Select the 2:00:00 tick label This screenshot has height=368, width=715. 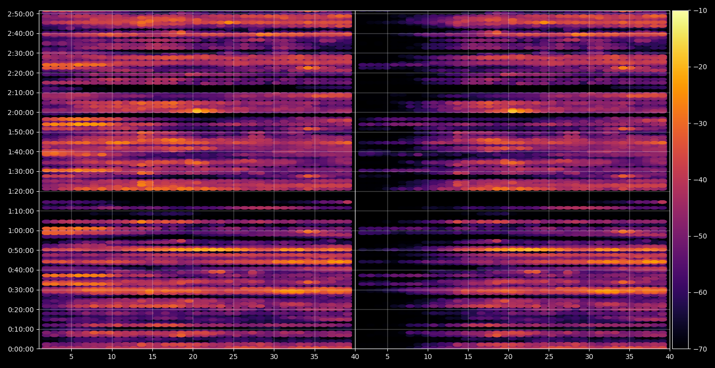point(20,113)
